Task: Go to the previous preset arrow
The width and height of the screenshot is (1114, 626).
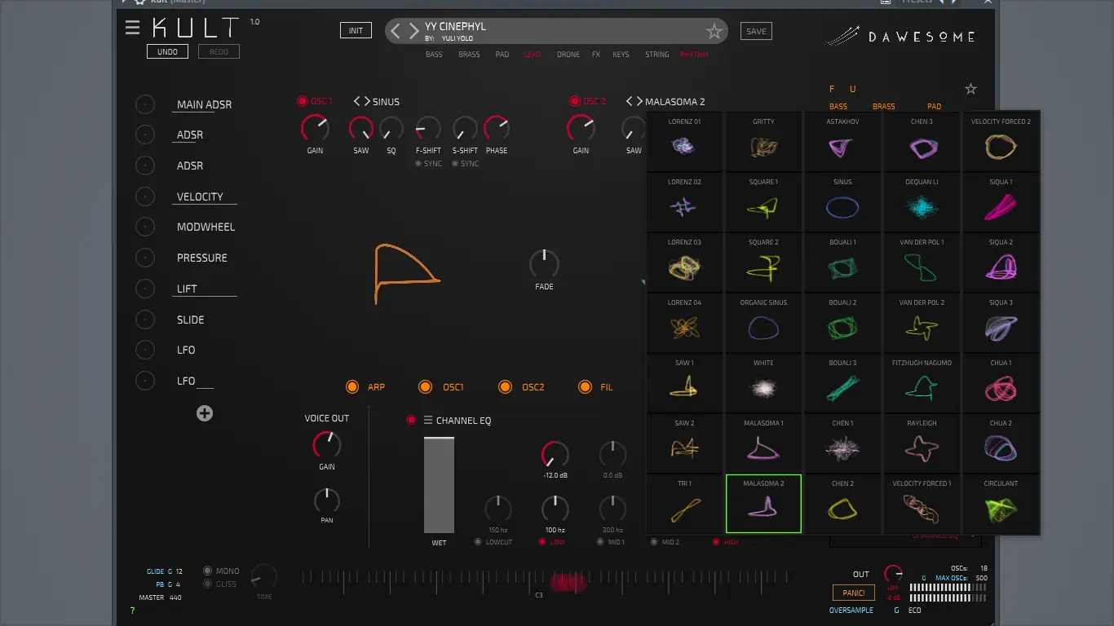Action: [396, 32]
